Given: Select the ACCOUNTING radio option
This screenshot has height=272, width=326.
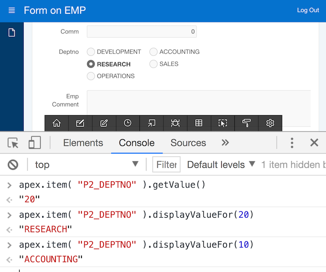Looking at the screenshot, I should click(x=154, y=52).
